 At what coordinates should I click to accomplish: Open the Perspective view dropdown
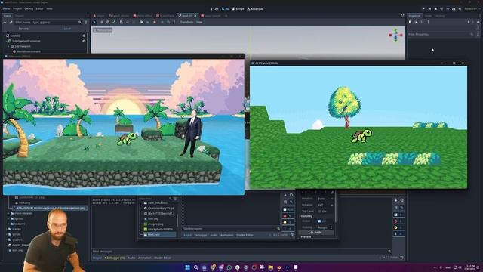coord(103,30)
